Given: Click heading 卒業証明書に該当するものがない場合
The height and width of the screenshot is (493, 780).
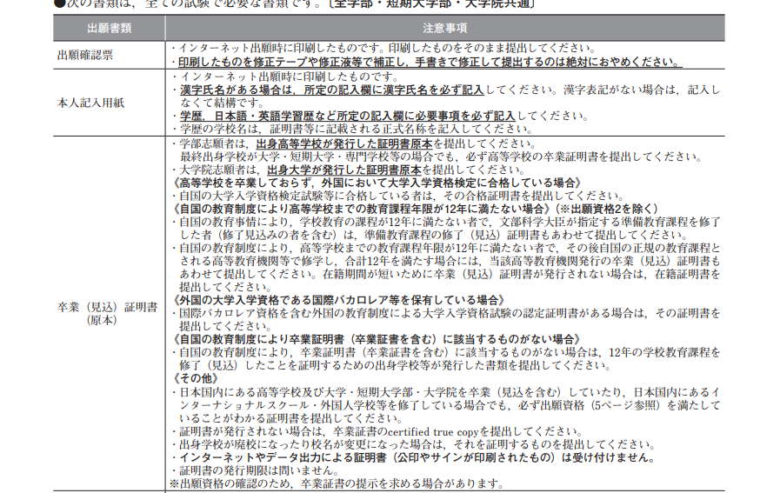Looking at the screenshot, I should [x=377, y=339].
